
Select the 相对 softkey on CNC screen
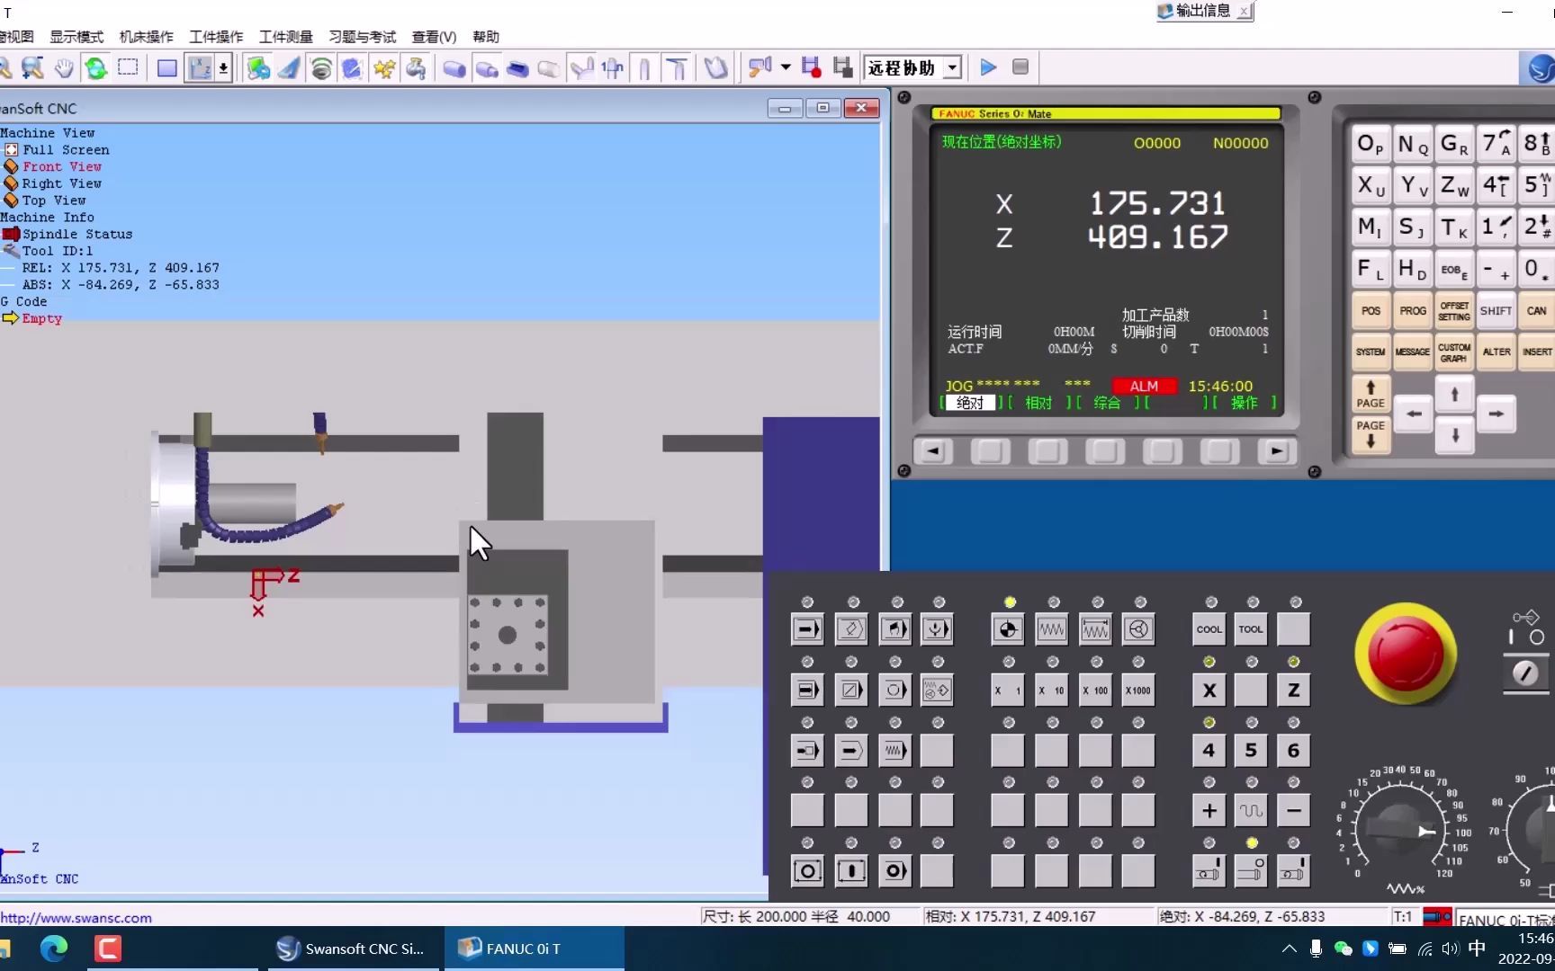(1038, 403)
